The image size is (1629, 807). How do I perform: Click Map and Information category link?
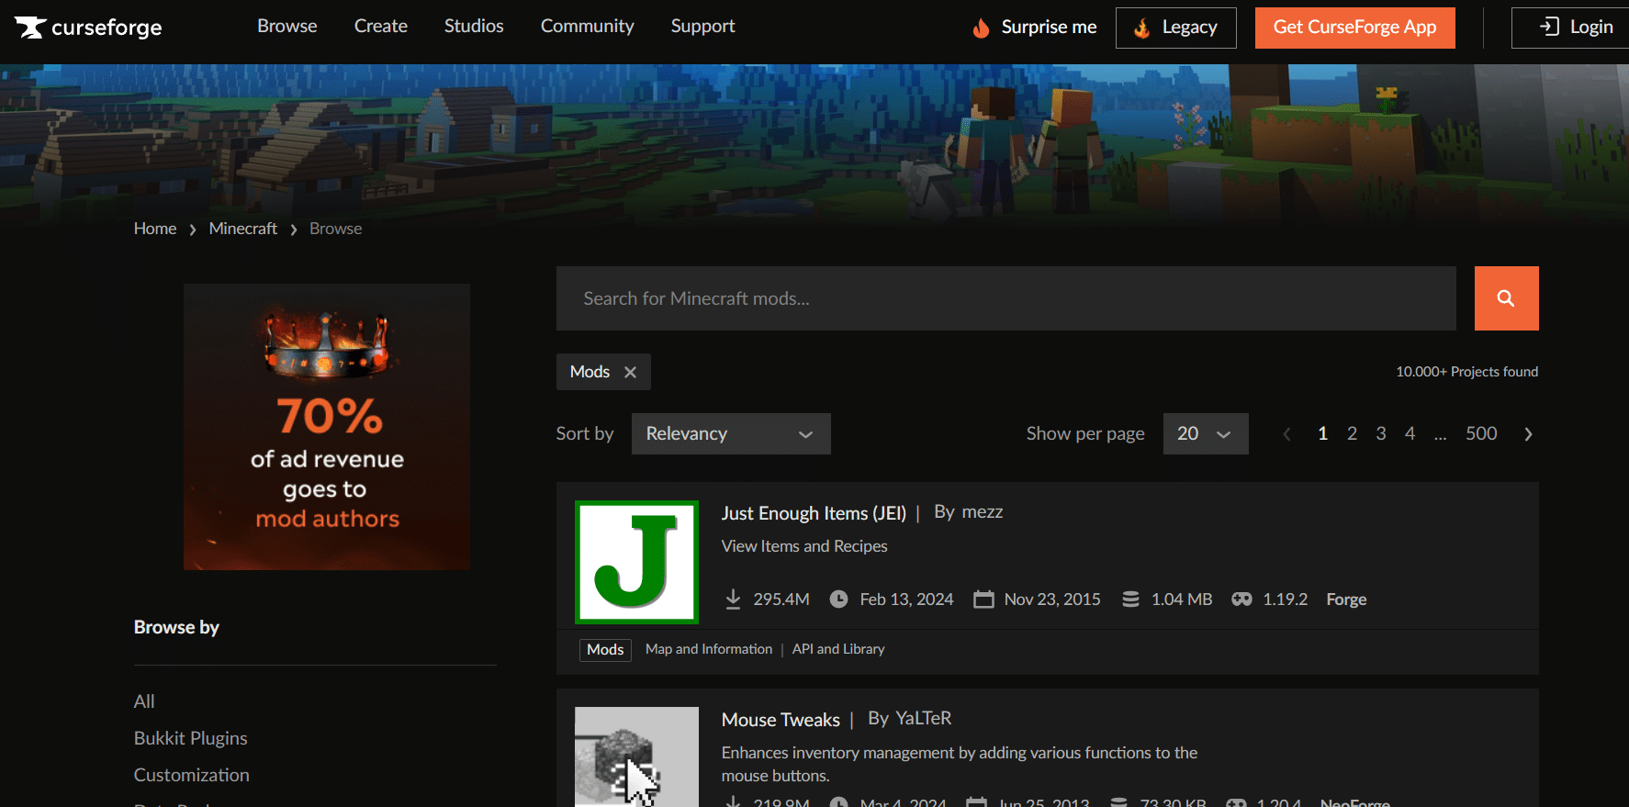tap(709, 649)
